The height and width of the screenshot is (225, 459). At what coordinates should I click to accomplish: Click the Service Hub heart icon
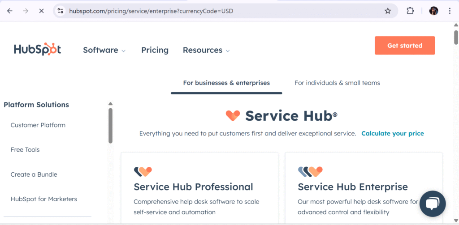point(233,116)
